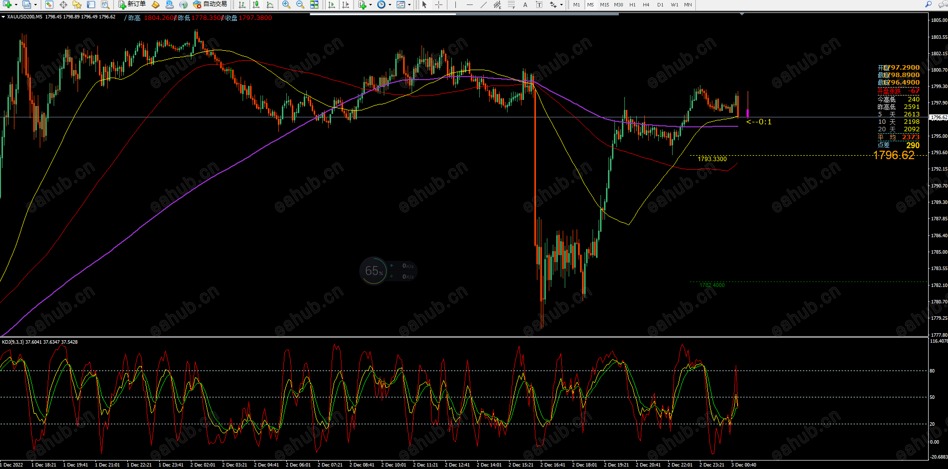Image resolution: width=948 pixels, height=469 pixels.
Task: Select the text label tool
Action: (x=539, y=4)
